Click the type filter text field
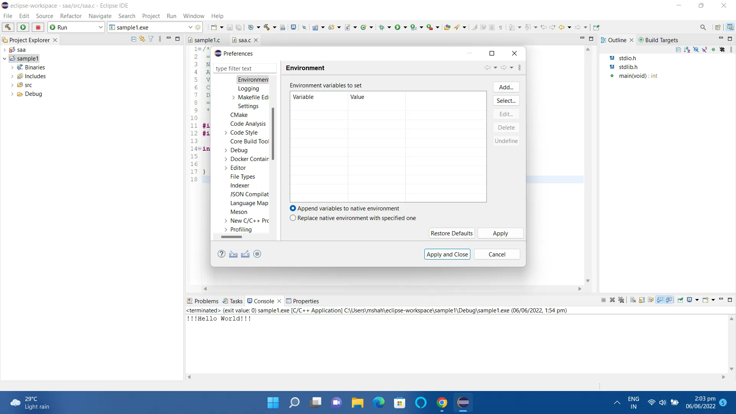This screenshot has height=414, width=736. (245, 69)
